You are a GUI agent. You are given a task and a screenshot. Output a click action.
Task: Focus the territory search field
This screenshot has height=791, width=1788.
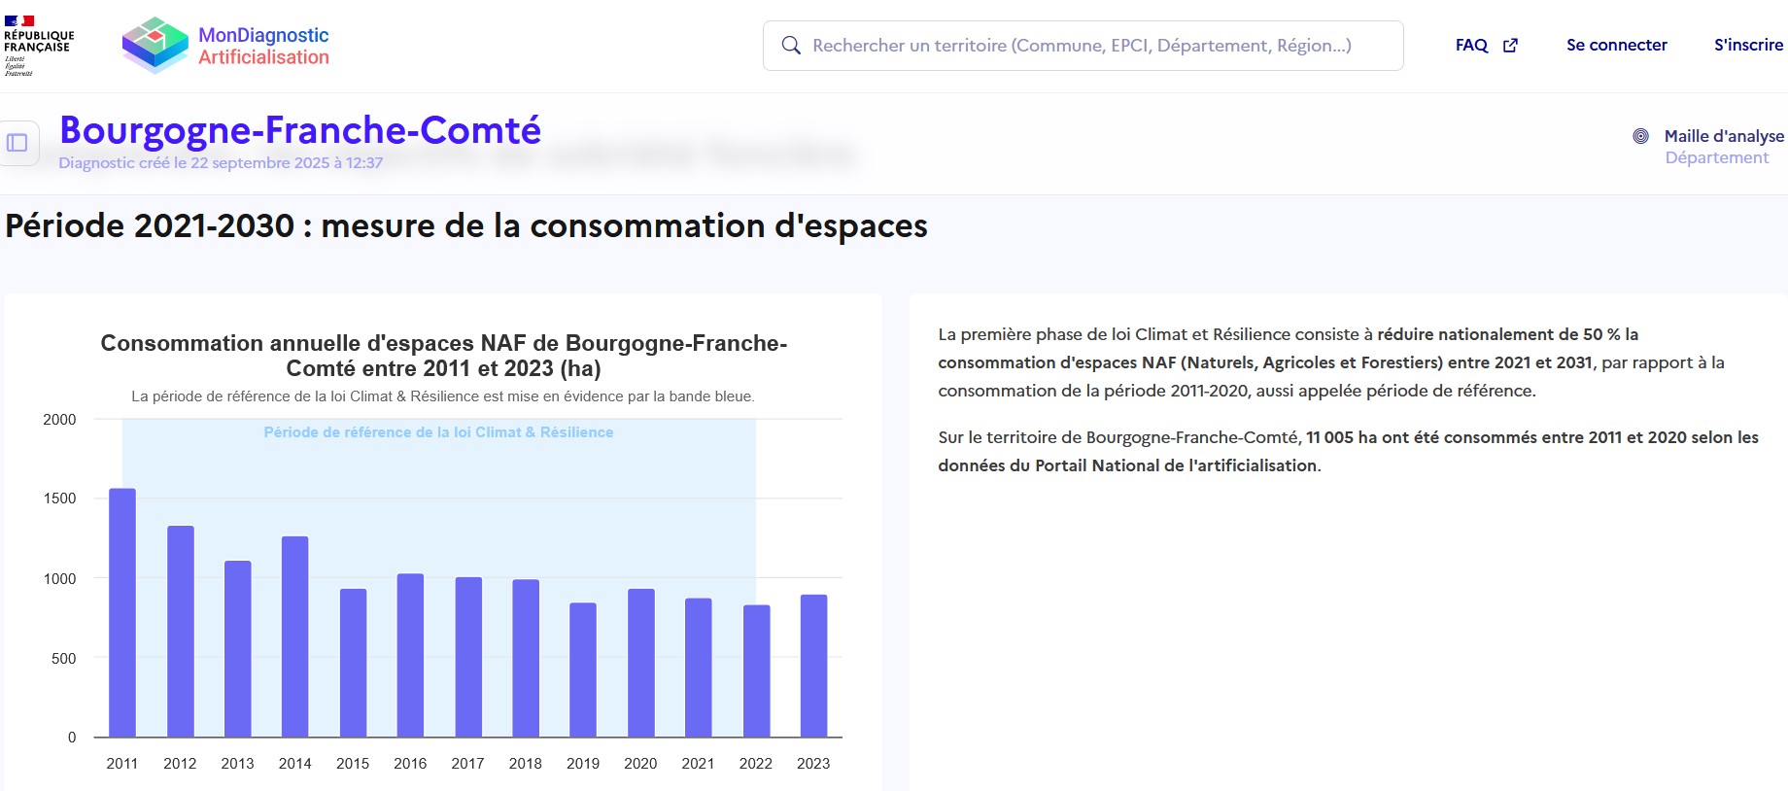click(x=1082, y=46)
